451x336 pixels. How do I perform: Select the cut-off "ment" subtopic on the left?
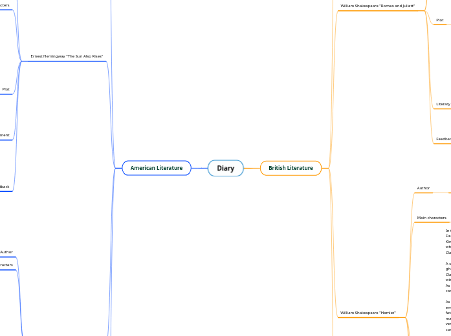[5, 135]
